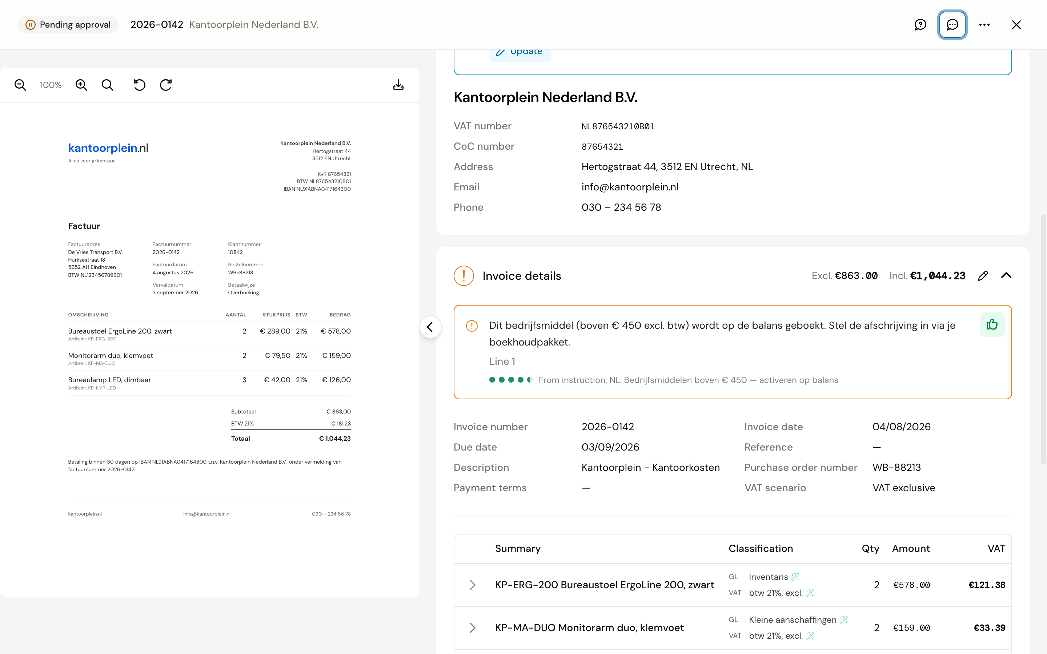Click the AI sparkle beside Inventaris

pos(796,577)
